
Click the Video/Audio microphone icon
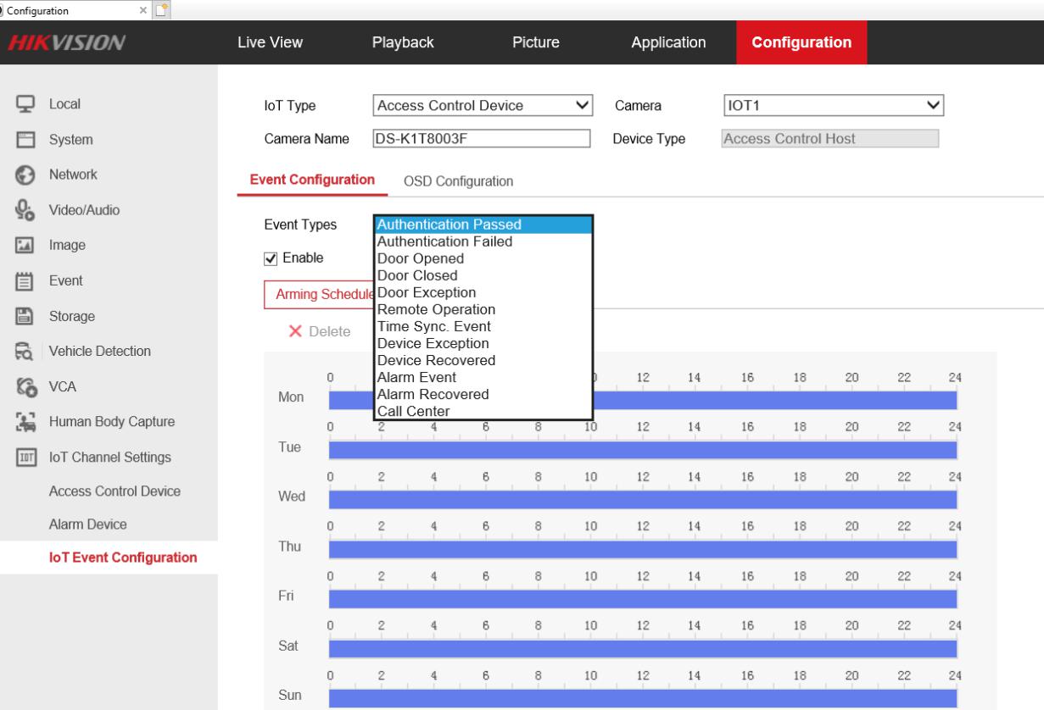click(25, 210)
